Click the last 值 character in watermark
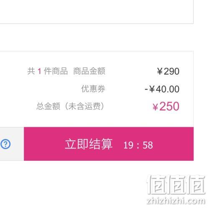 (x=196, y=185)
